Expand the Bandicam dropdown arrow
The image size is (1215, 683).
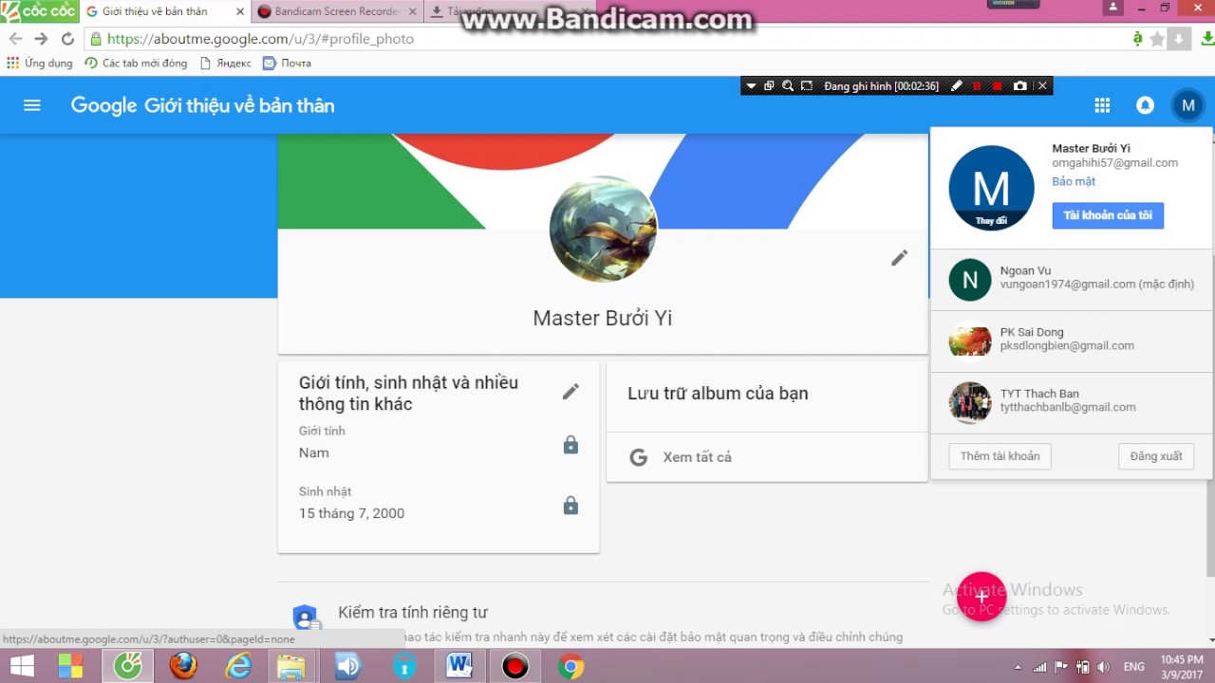[751, 86]
